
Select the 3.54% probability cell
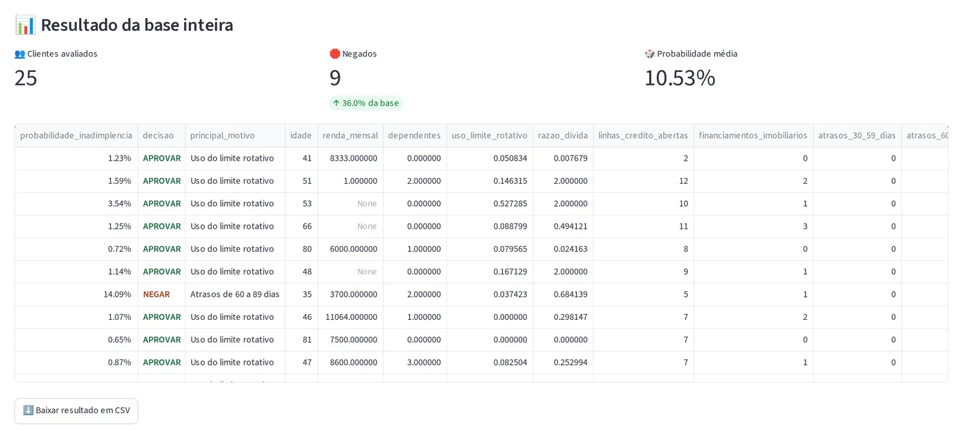tap(76, 204)
